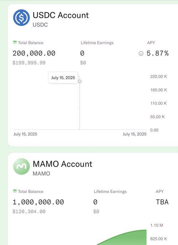This screenshot has width=178, height=245.
Task: Click the 200,000.00 USDC balance value
Action: tap(34, 53)
